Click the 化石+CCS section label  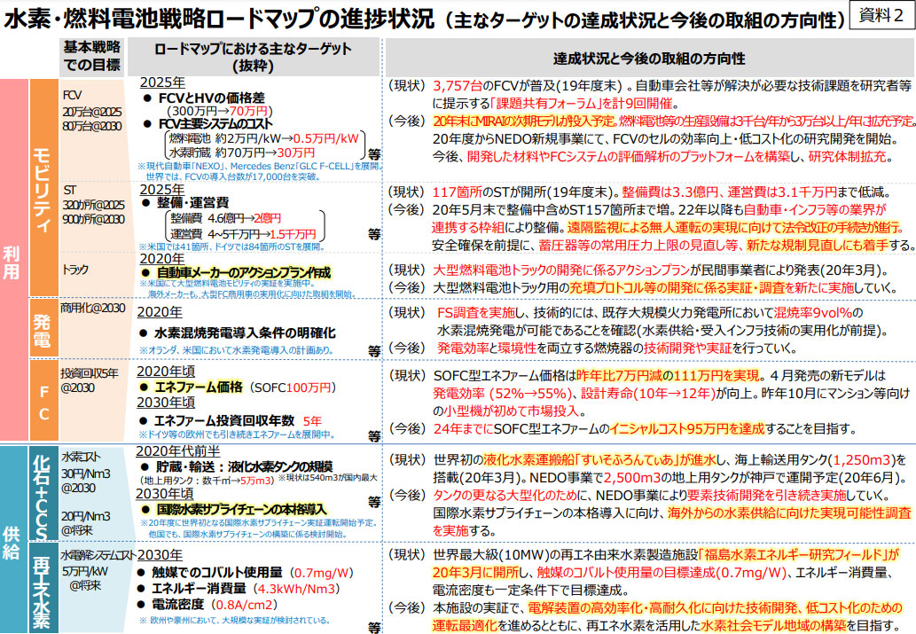[42, 494]
